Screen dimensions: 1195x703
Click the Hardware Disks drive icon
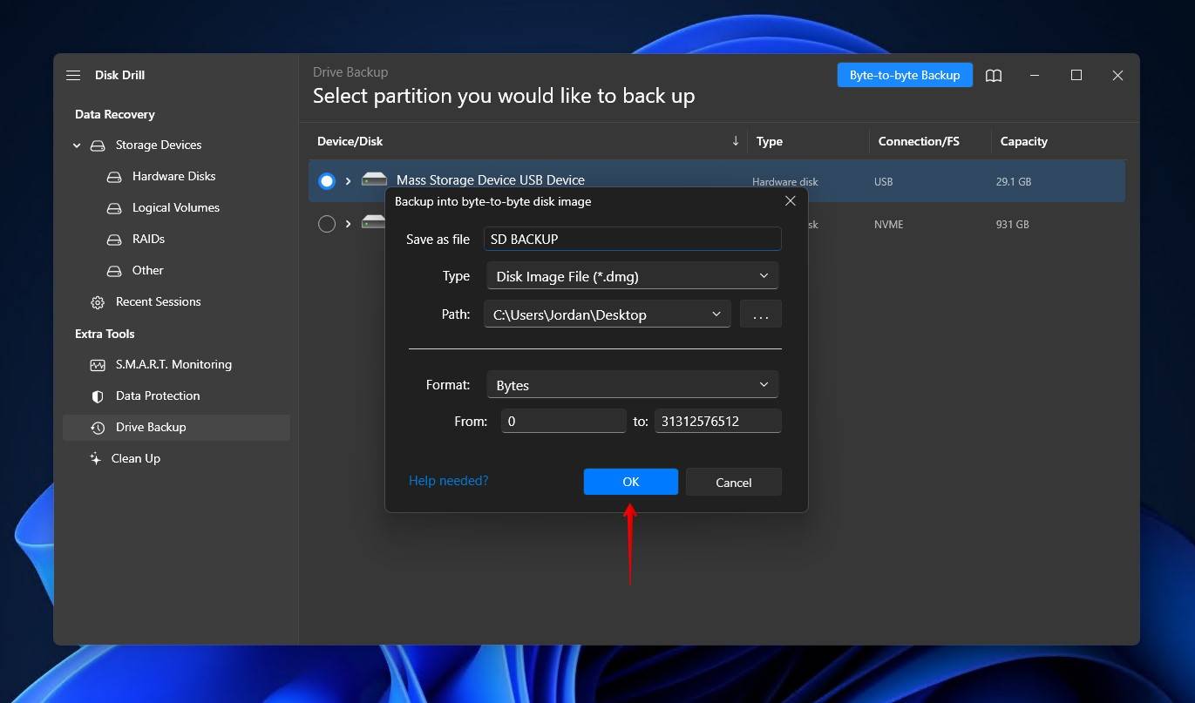[114, 177]
